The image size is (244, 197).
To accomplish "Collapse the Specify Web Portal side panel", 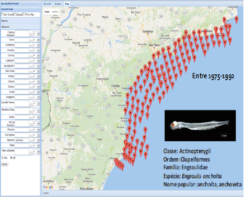I will click(39, 4).
